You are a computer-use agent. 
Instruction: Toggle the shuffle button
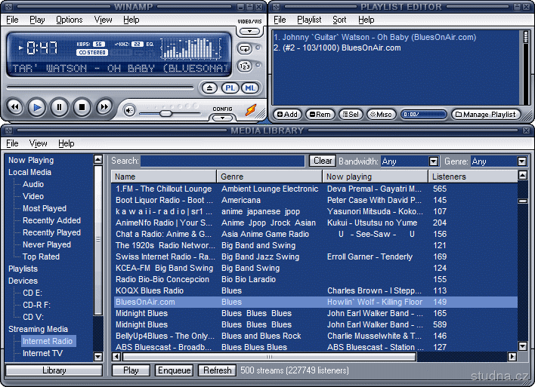click(x=245, y=66)
